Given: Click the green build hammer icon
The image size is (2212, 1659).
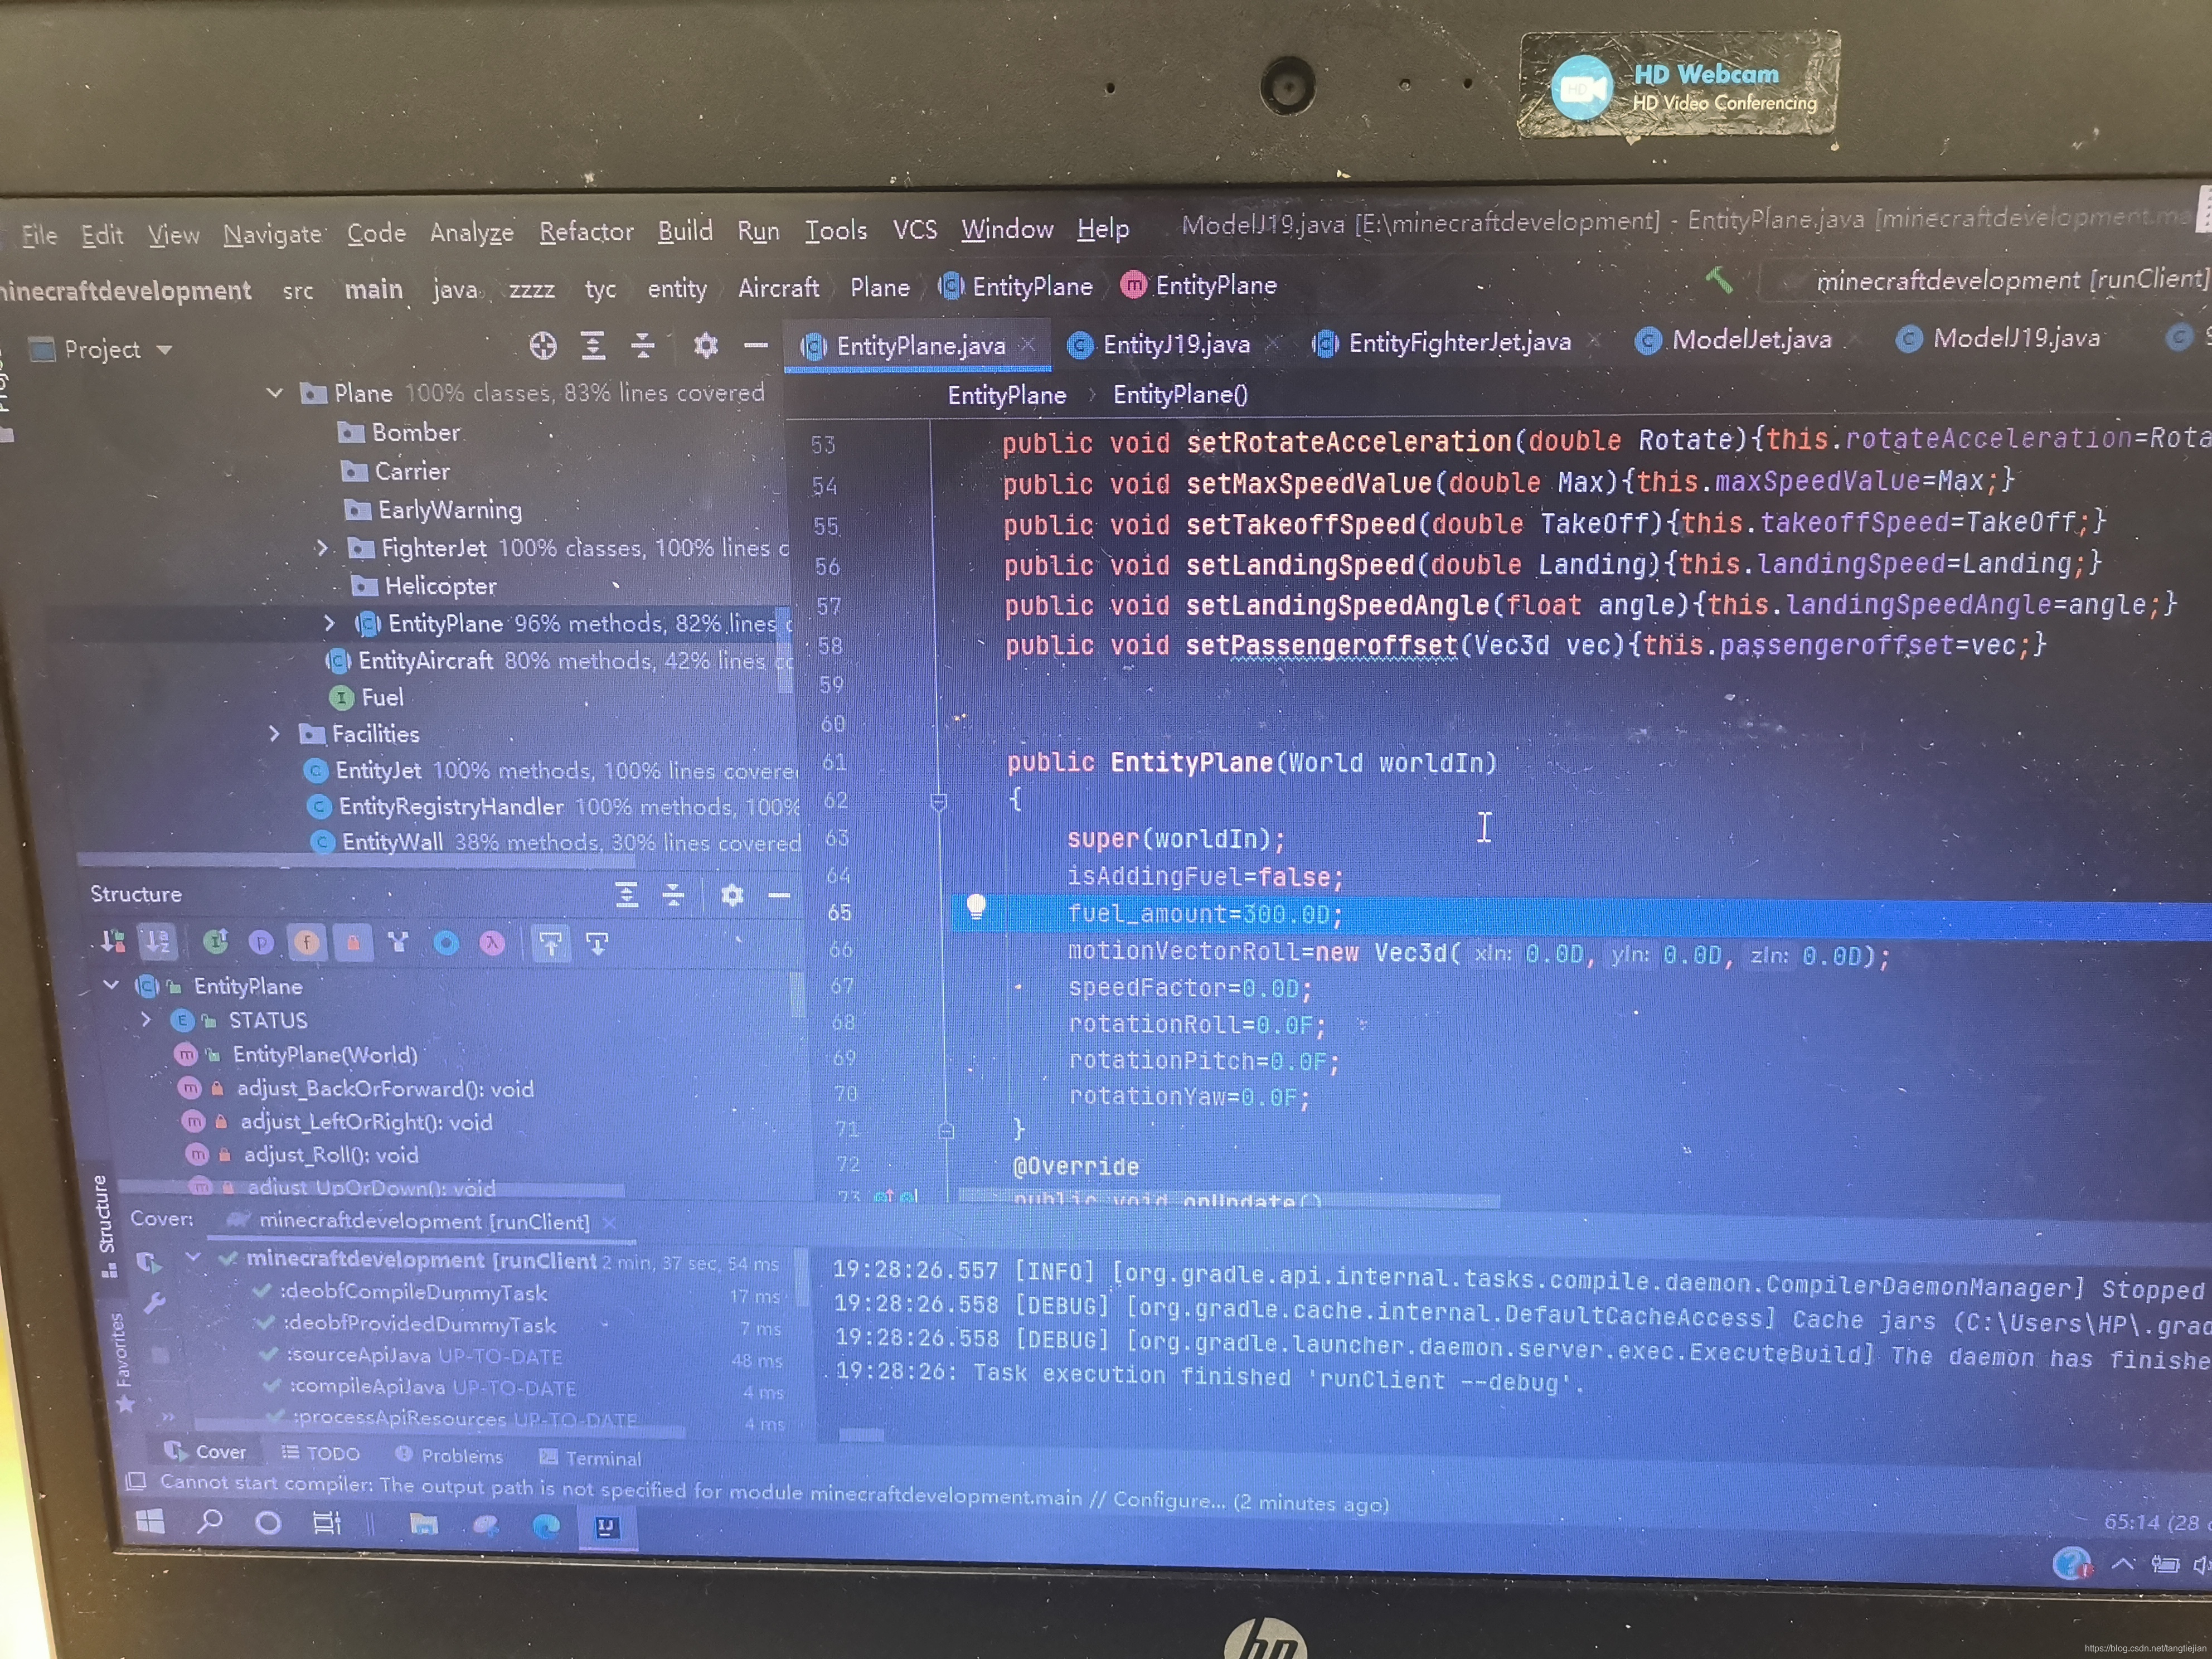Looking at the screenshot, I should tap(1719, 280).
